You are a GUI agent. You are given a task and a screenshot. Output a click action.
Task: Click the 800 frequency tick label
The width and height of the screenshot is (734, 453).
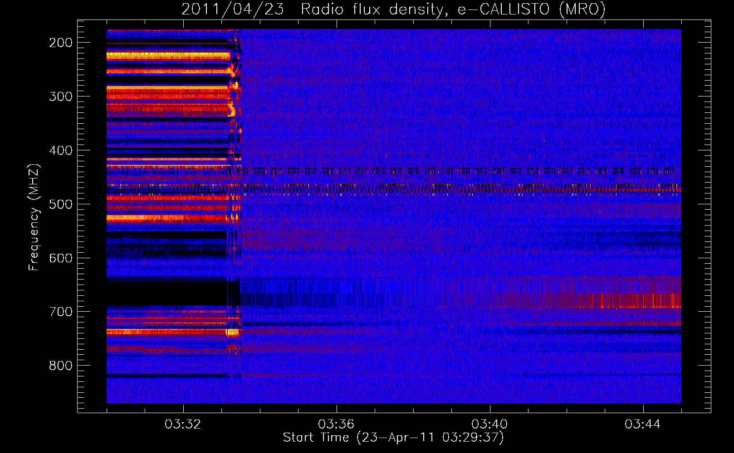pyautogui.click(x=61, y=366)
